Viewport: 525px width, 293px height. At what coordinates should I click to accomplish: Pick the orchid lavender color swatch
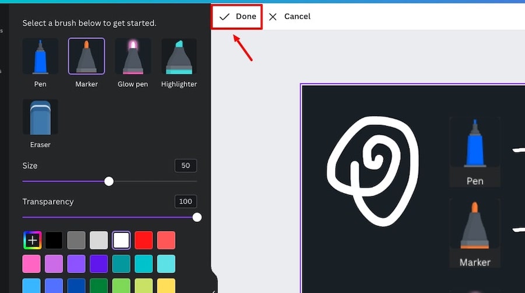tap(54, 264)
